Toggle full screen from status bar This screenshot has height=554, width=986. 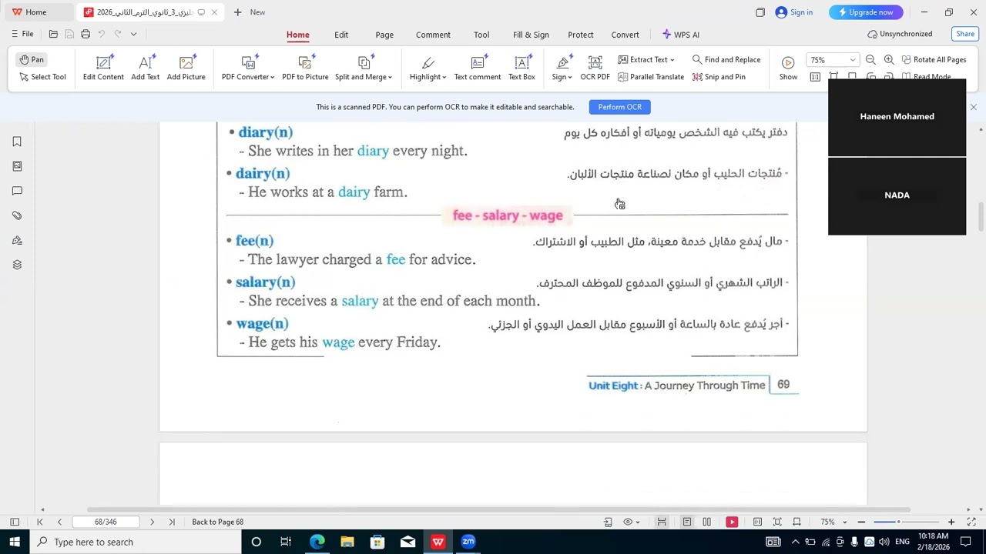pos(971,522)
